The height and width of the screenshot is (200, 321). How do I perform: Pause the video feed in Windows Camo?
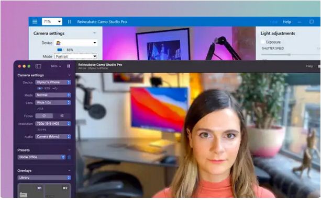(70, 21)
